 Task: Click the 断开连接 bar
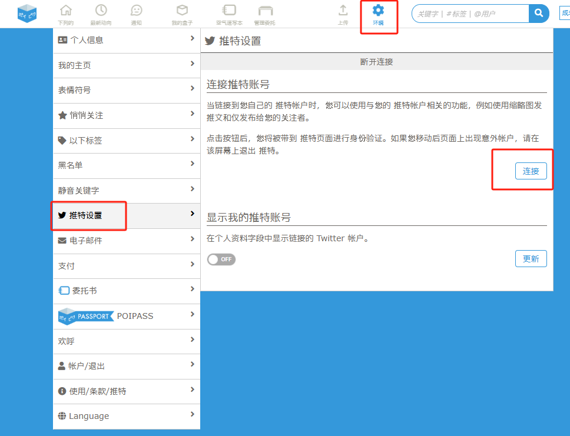[377, 62]
